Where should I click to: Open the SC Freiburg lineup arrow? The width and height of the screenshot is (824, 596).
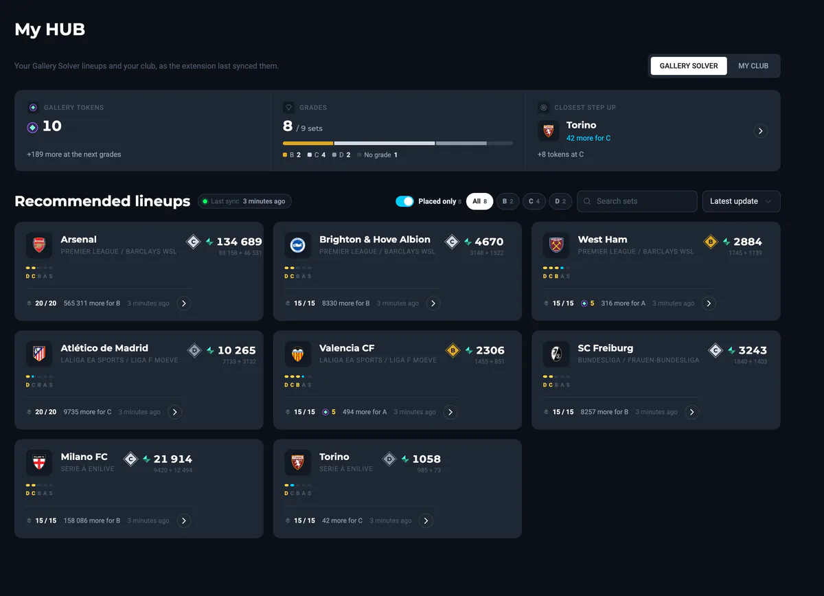(691, 412)
